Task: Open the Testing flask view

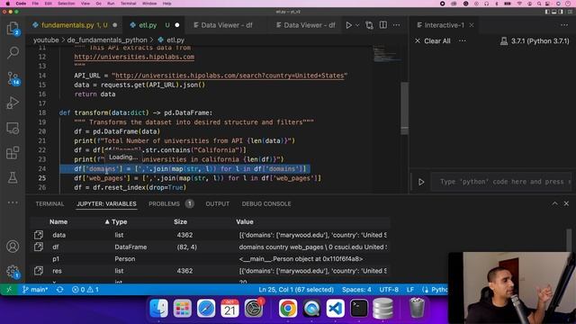Action: point(13,178)
